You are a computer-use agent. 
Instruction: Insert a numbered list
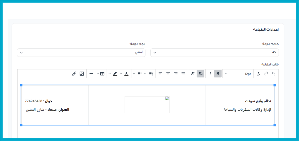point(151,74)
